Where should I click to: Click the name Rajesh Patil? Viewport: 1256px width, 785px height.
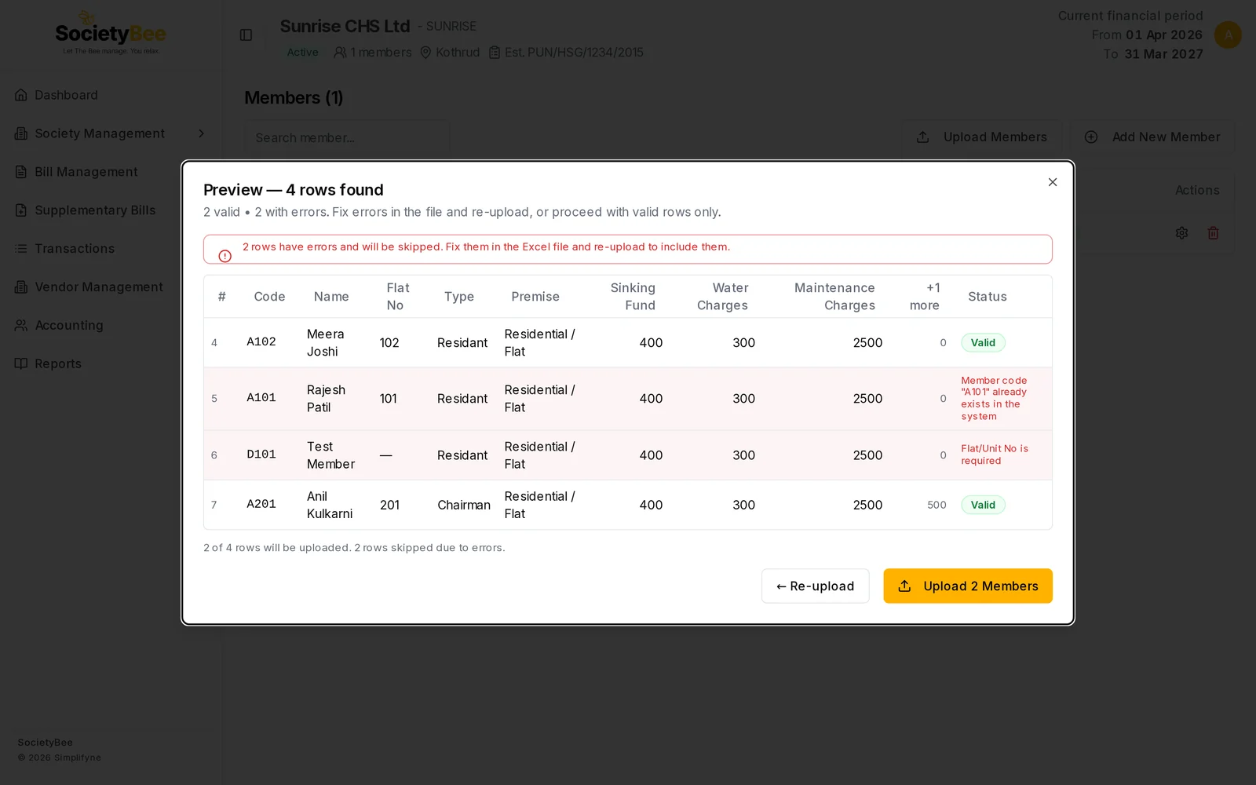[326, 399]
